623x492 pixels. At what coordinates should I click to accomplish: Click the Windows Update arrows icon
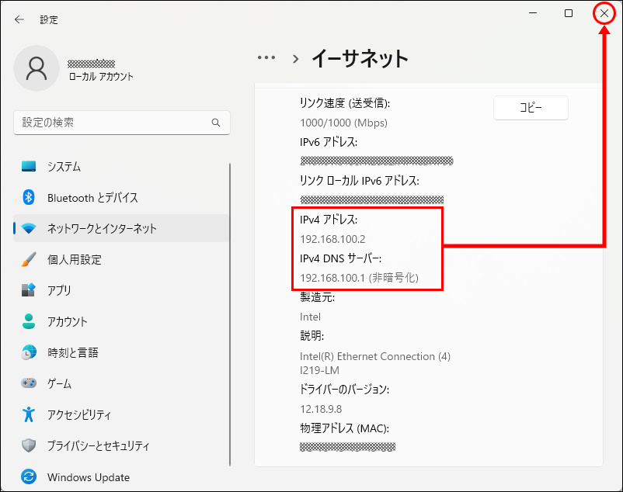(29, 477)
